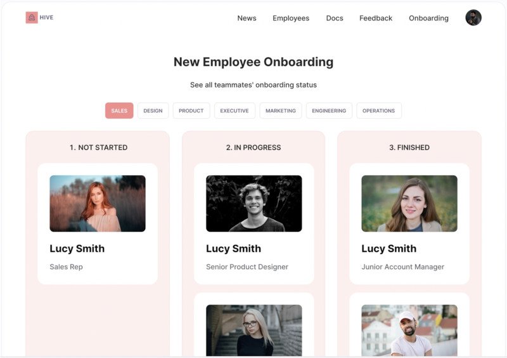Open the Feedback page
Screen dimensions: 507x358
[x=376, y=18]
